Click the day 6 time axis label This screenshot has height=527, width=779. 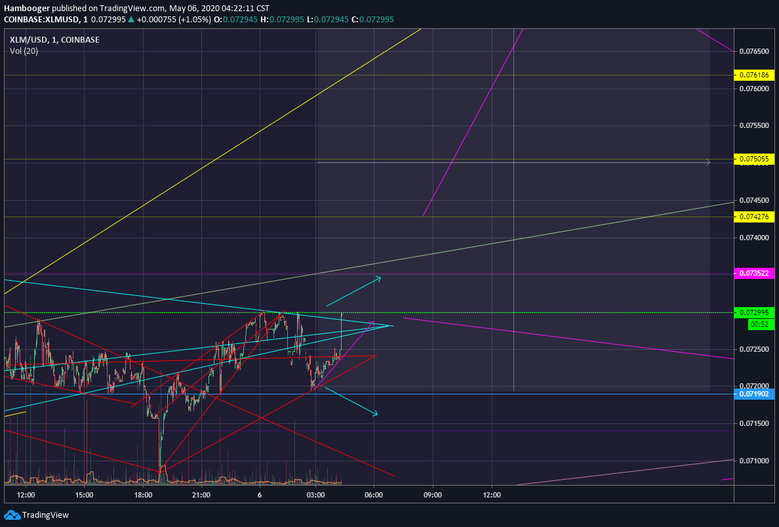[x=260, y=495]
